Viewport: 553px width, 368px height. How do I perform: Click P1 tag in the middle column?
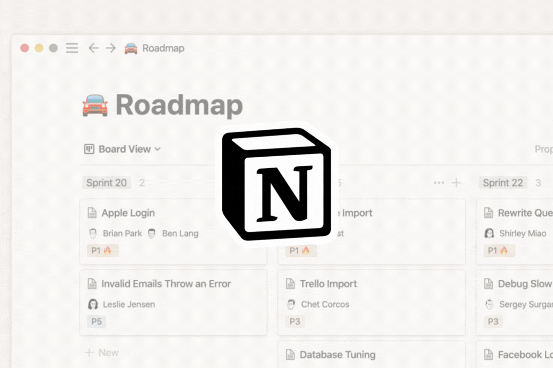[301, 251]
